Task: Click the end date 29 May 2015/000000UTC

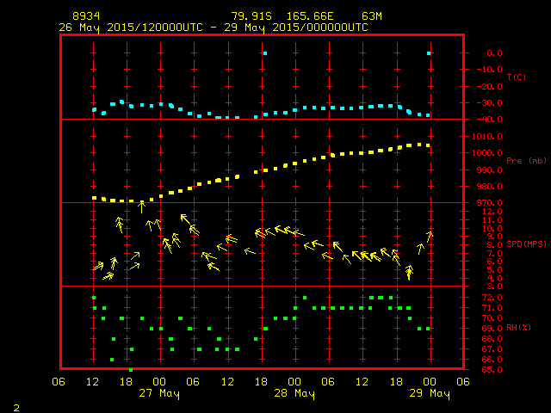Action: pyautogui.click(x=296, y=28)
